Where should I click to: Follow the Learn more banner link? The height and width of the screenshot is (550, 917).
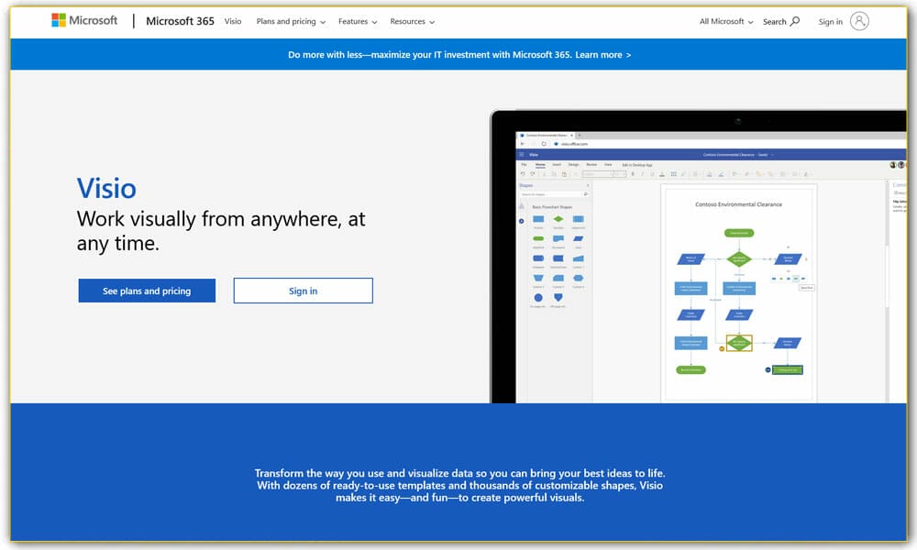601,54
